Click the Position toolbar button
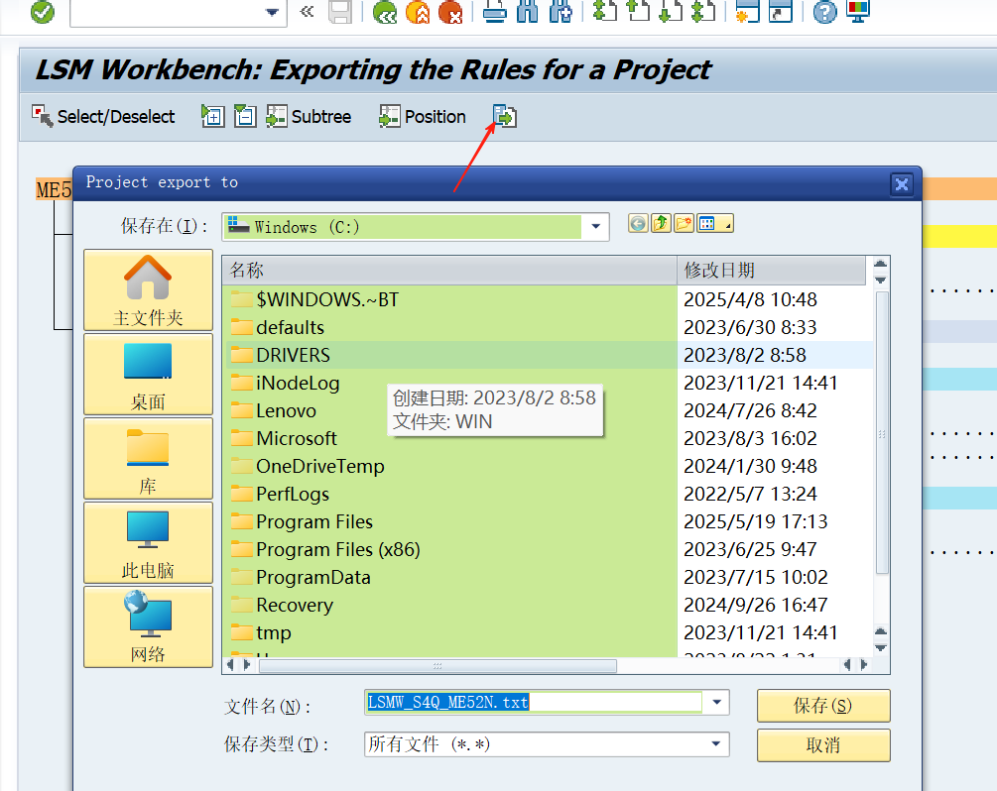 coord(423,116)
